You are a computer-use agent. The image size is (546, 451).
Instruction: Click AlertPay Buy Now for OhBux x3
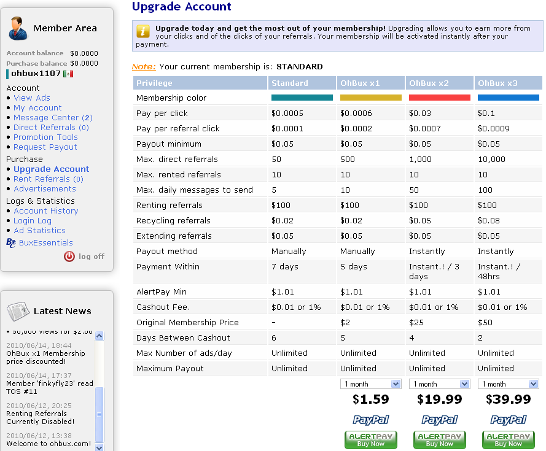(508, 440)
